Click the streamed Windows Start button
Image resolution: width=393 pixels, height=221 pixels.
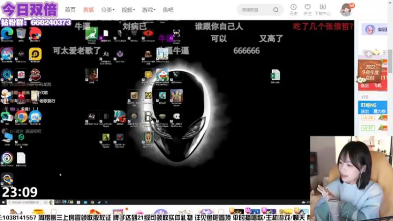(3, 202)
